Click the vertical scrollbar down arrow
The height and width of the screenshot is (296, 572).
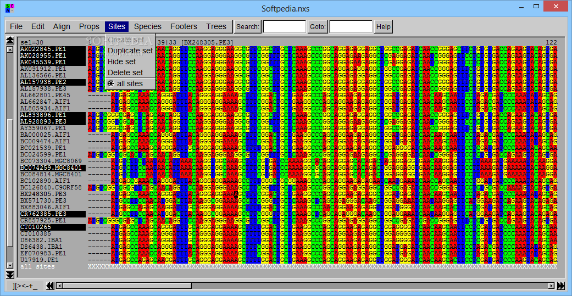coord(10,266)
